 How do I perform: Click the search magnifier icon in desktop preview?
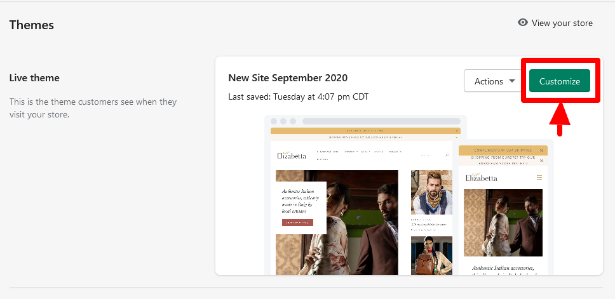pyautogui.click(x=447, y=155)
